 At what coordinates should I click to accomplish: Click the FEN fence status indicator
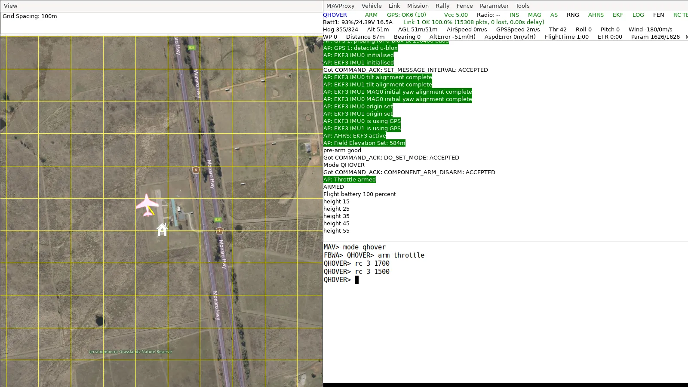[x=658, y=15]
